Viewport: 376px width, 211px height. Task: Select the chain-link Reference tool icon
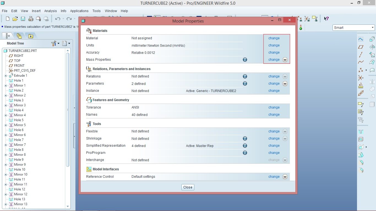click(x=361, y=93)
